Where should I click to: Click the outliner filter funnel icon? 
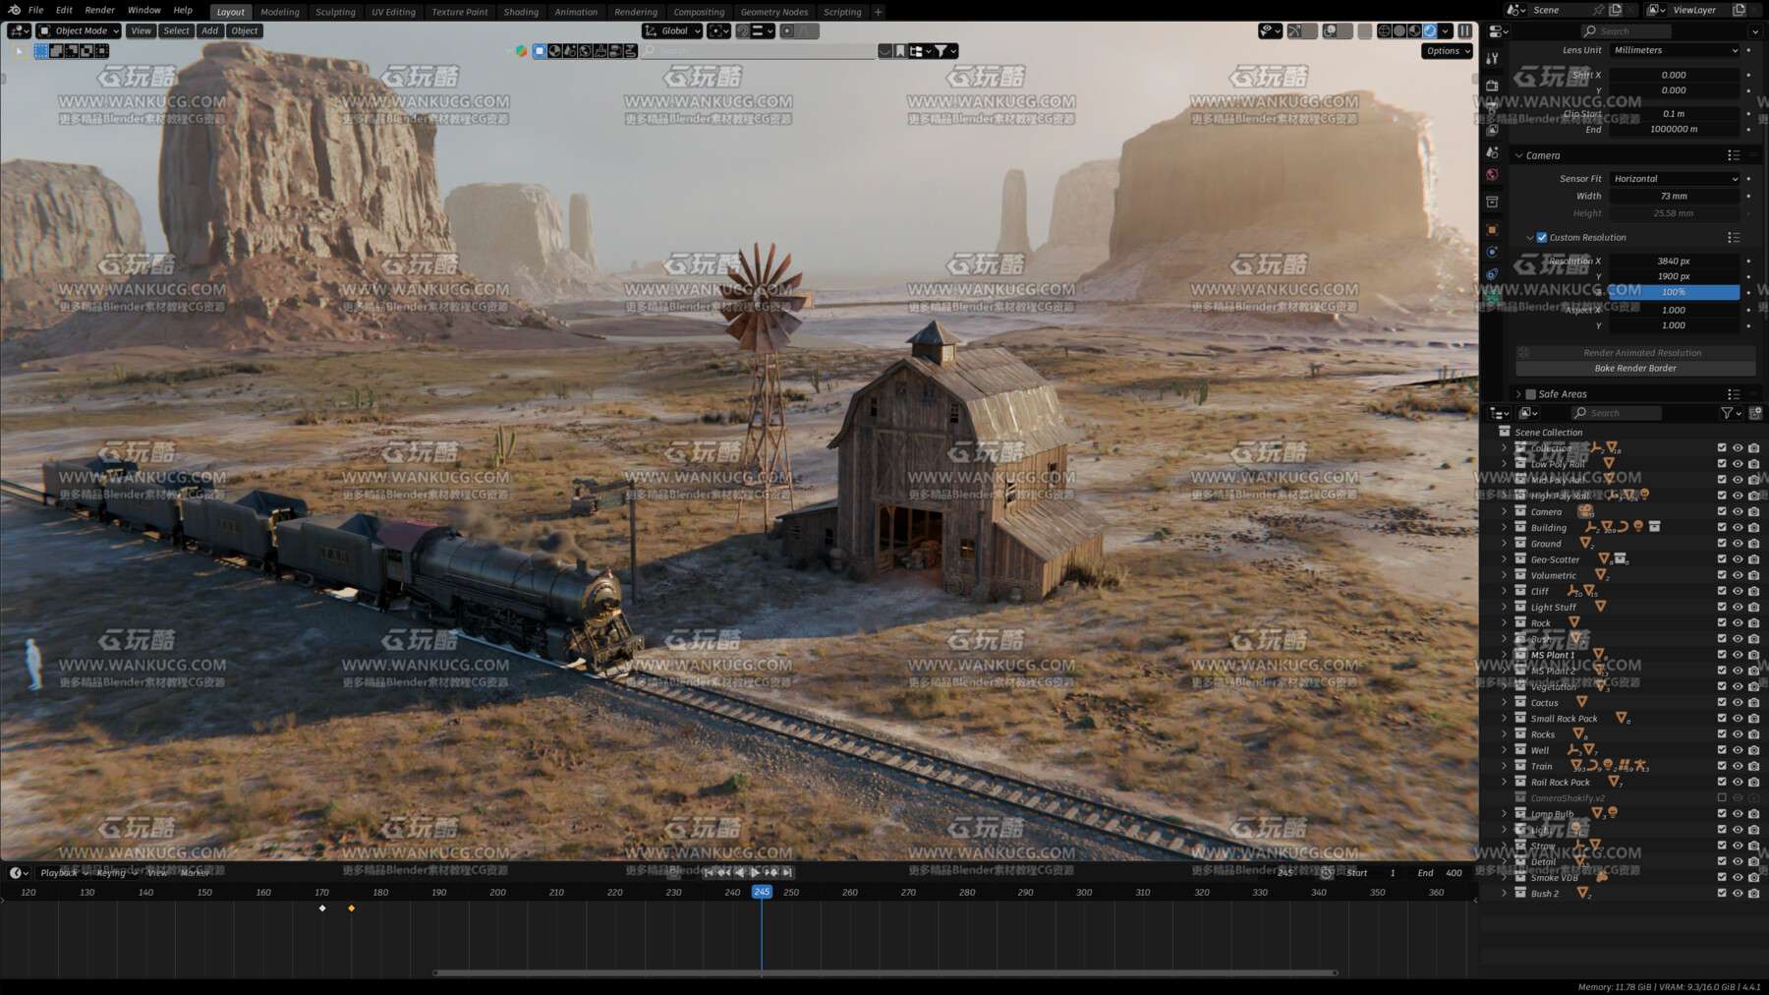1727,414
